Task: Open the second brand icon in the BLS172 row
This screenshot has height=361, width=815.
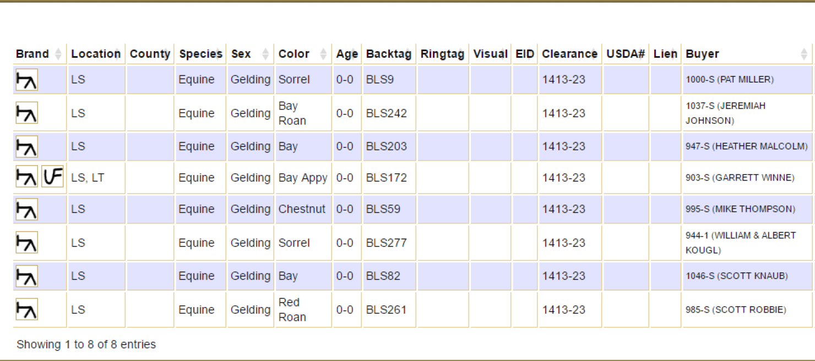Action: [53, 177]
